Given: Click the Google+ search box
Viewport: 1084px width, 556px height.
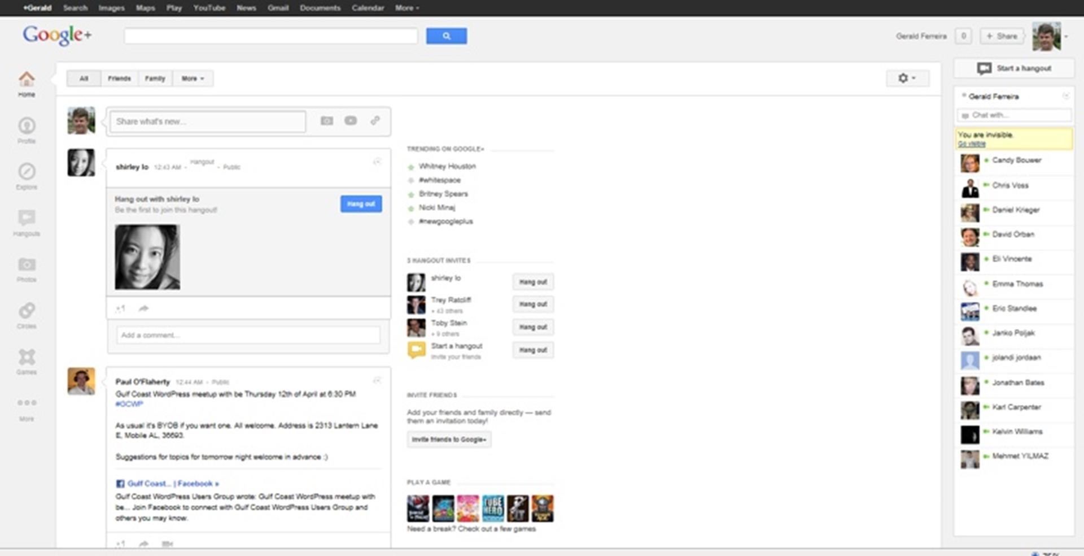Looking at the screenshot, I should coord(270,36).
